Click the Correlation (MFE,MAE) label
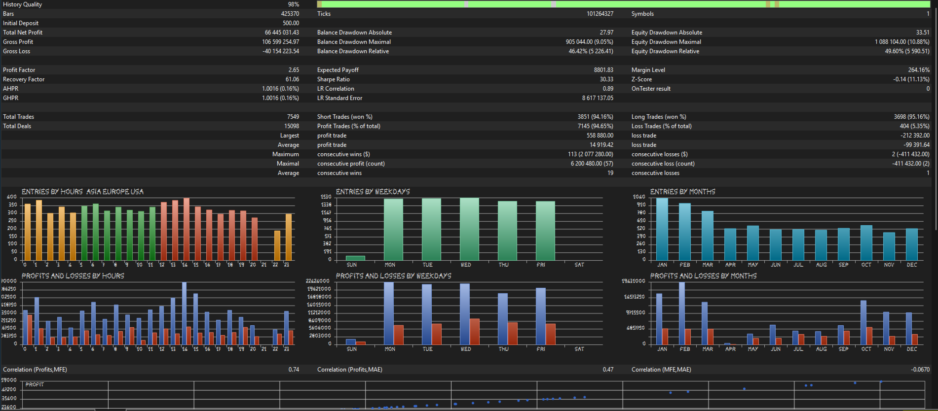The width and height of the screenshot is (938, 411). click(x=661, y=370)
